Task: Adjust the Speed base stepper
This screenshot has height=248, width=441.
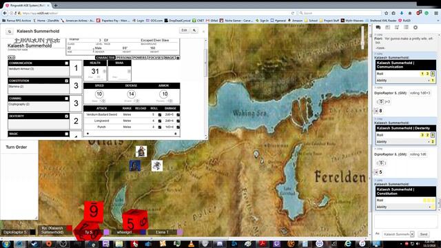Action: point(103,101)
